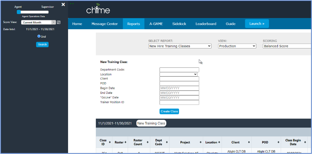Click the Chime logo

click(x=98, y=10)
